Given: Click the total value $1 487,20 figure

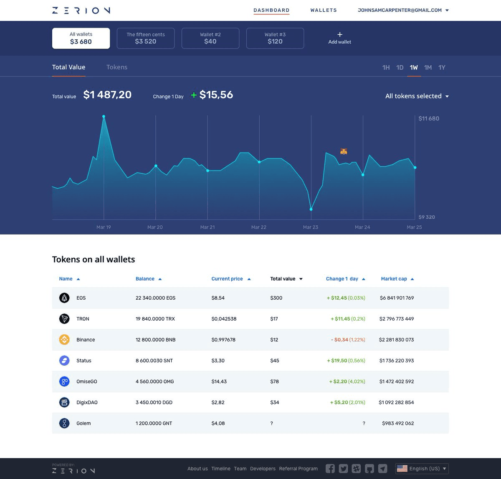Looking at the screenshot, I should point(107,95).
